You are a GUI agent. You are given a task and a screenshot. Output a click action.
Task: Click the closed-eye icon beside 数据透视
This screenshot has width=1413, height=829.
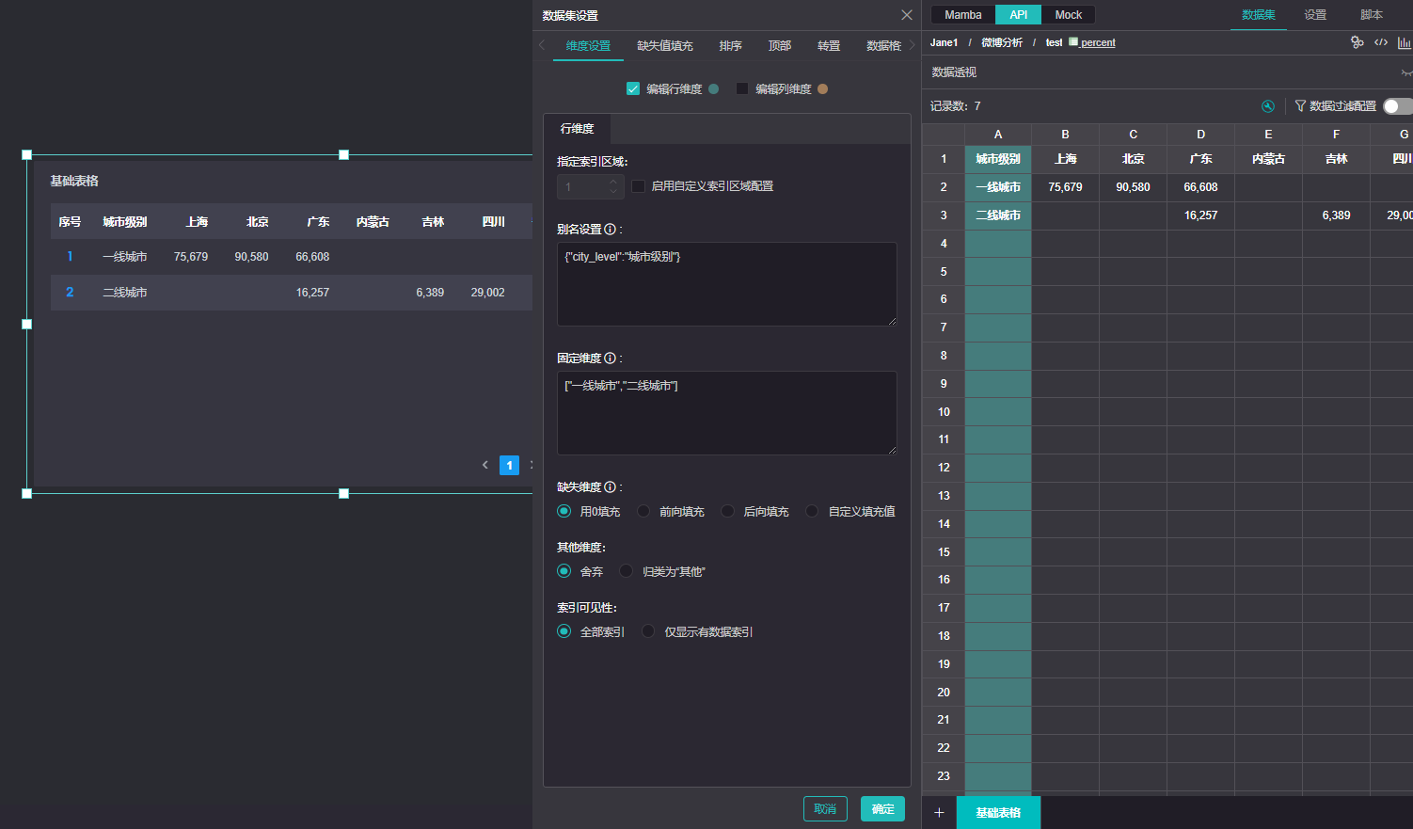tap(1406, 72)
